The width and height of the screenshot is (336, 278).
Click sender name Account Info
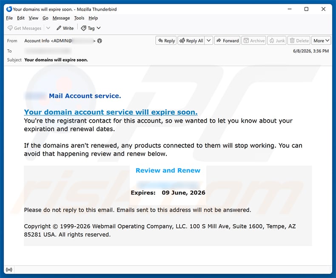click(37, 41)
